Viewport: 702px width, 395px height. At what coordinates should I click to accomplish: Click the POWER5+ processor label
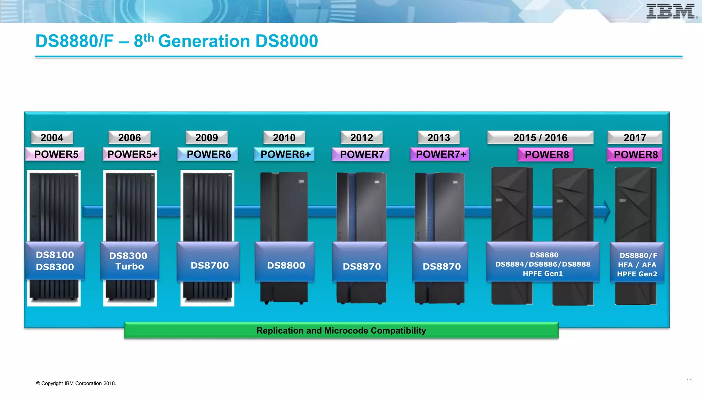pyautogui.click(x=132, y=154)
